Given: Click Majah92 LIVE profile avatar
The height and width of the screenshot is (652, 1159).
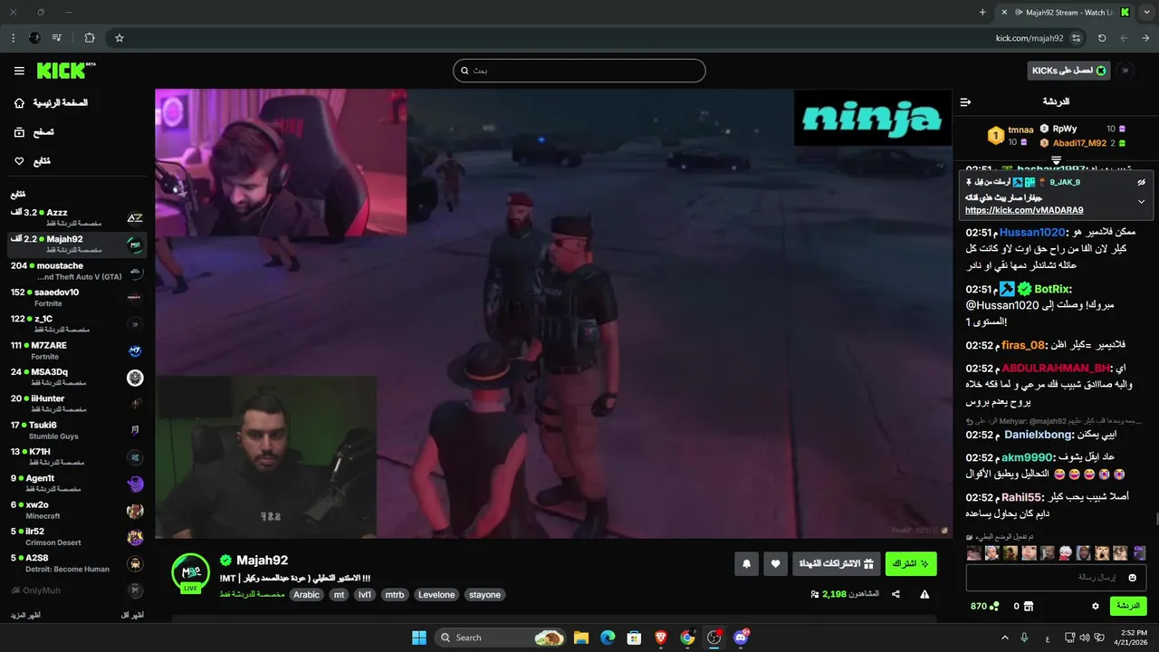Looking at the screenshot, I should click(x=191, y=573).
